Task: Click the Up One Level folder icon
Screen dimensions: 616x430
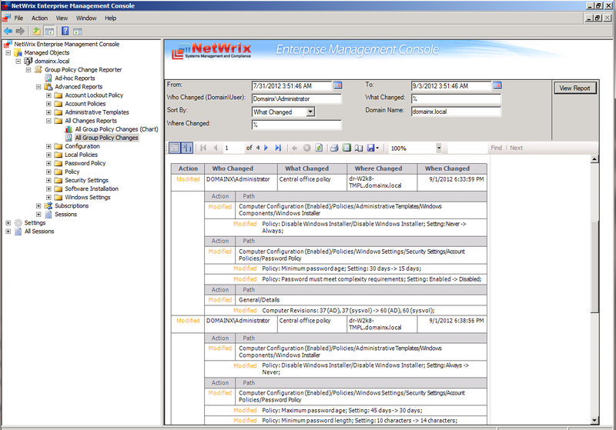Action: (36, 31)
